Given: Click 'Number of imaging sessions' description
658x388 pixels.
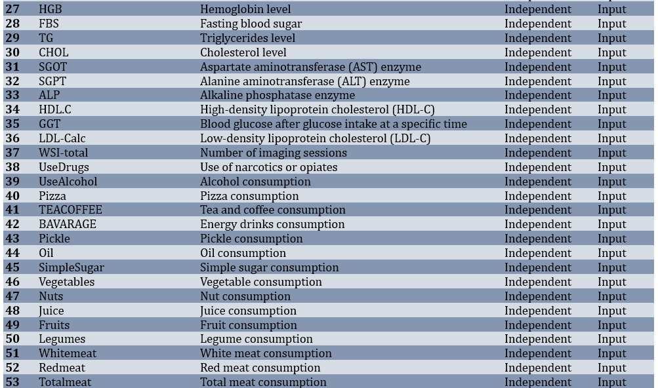Looking at the screenshot, I should pyautogui.click(x=273, y=153).
